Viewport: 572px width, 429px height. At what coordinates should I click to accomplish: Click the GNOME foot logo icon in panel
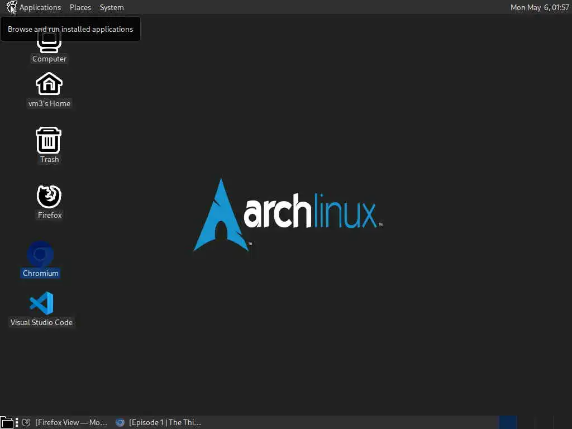tap(12, 7)
